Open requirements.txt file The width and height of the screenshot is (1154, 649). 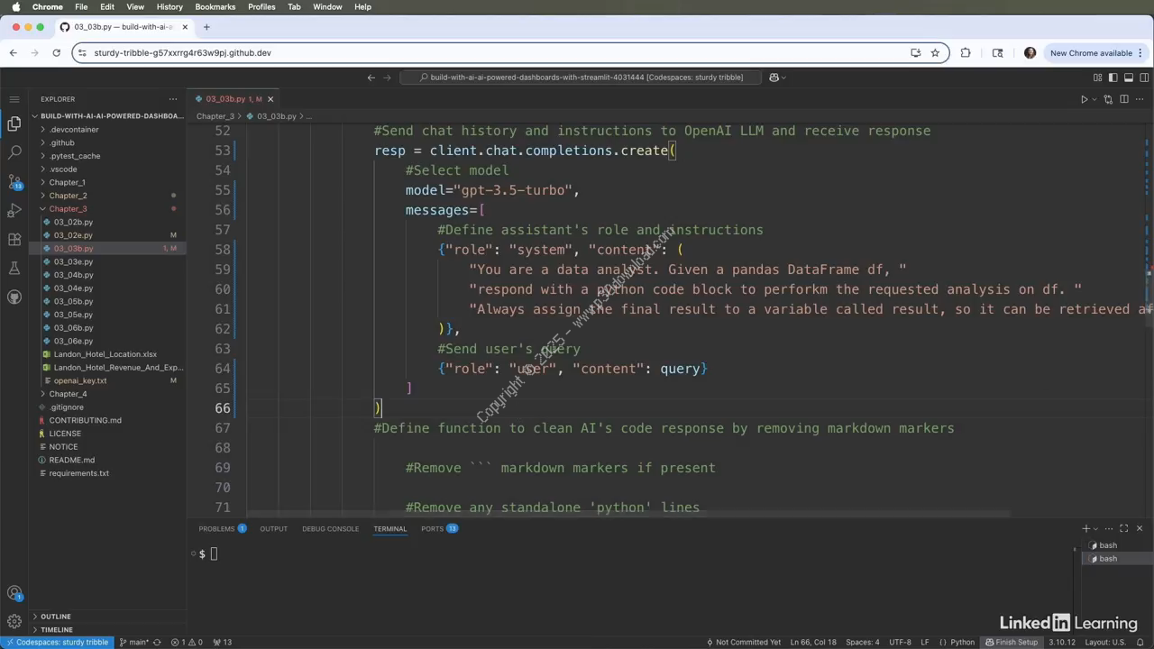pyautogui.click(x=79, y=473)
